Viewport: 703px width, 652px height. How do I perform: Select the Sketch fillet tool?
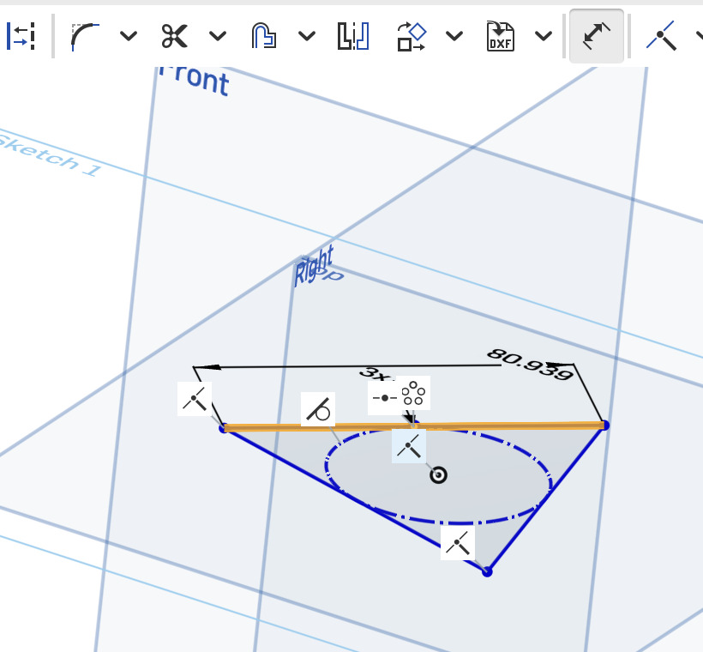(x=85, y=36)
